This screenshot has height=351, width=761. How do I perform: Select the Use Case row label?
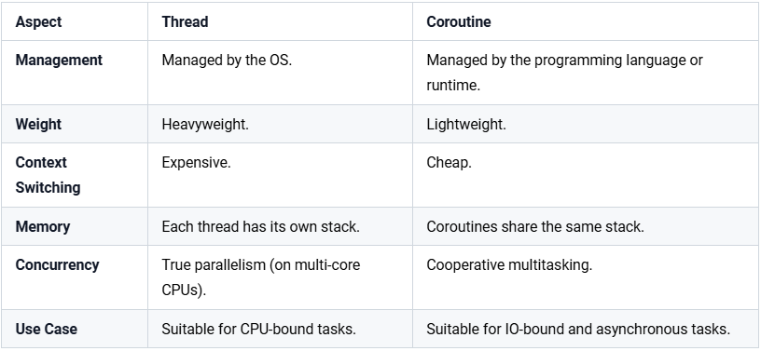point(46,329)
